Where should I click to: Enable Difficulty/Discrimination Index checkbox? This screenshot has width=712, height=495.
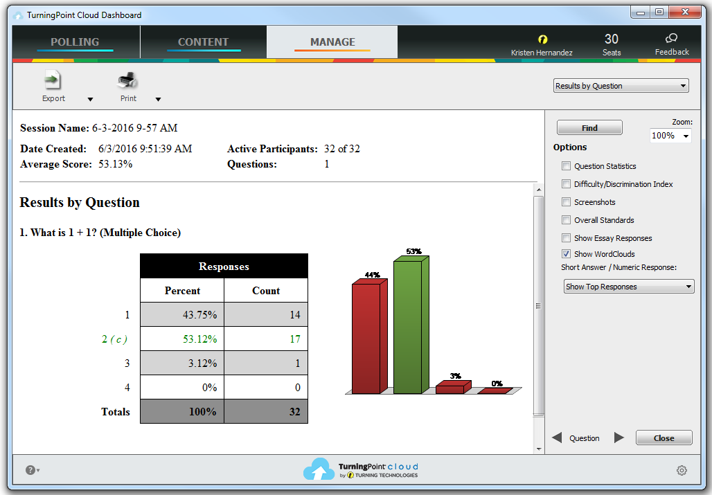pyautogui.click(x=566, y=183)
